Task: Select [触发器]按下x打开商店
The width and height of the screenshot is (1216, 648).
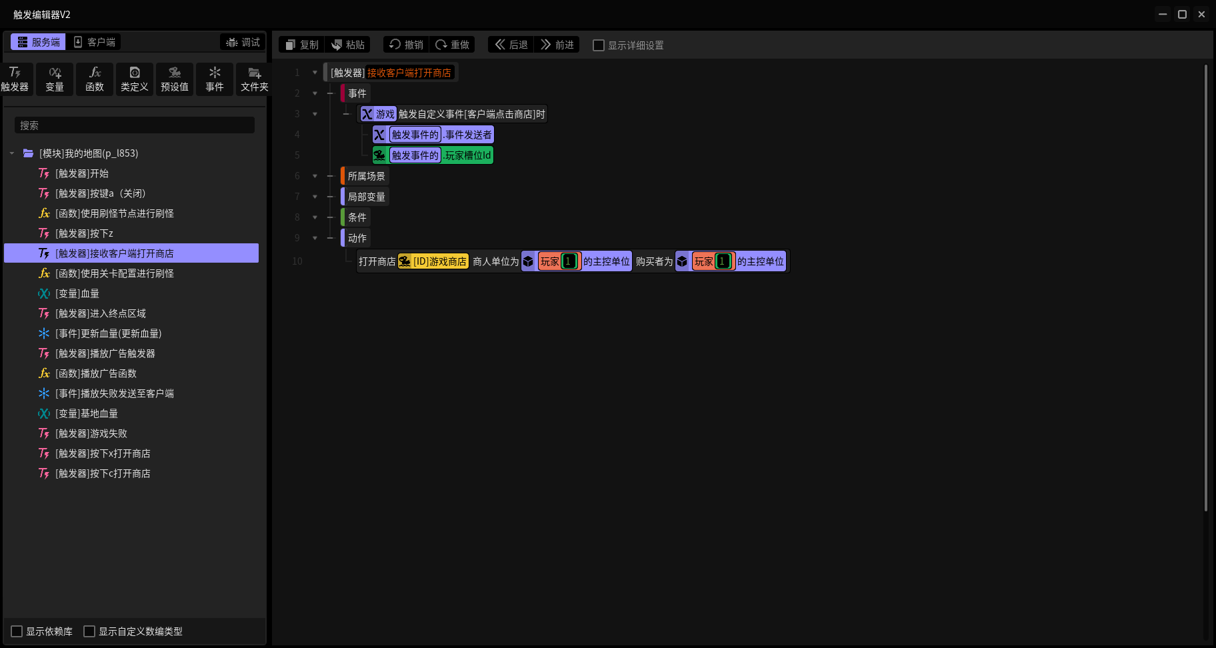Action: tap(131, 453)
